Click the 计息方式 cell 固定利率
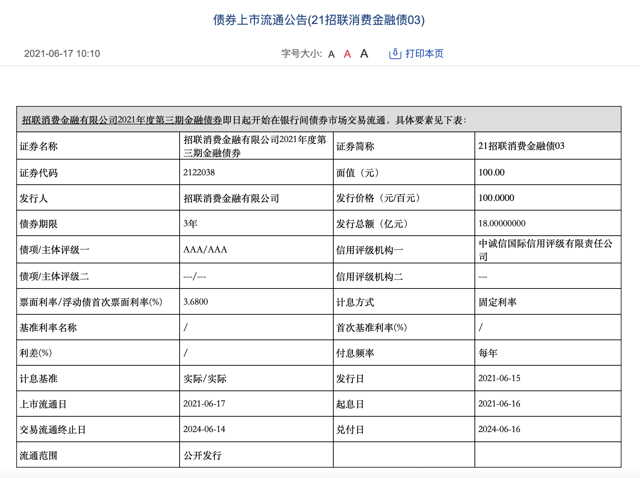This screenshot has width=640, height=478. tap(498, 302)
